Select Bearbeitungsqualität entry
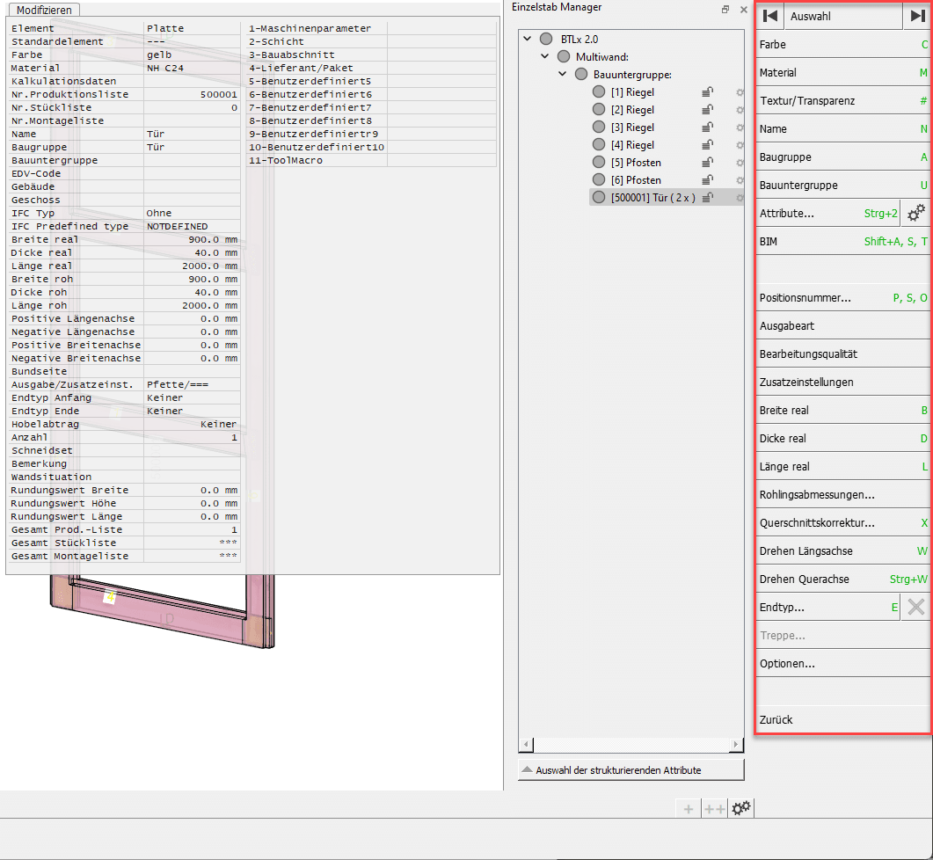Screen dimensions: 933x860 (843, 354)
